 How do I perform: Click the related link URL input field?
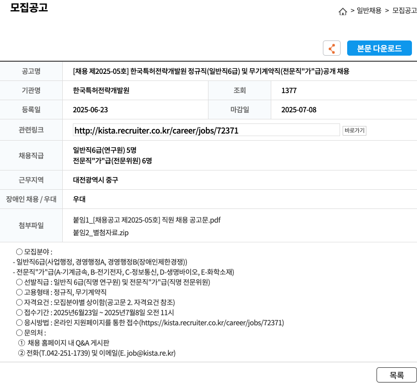point(206,130)
